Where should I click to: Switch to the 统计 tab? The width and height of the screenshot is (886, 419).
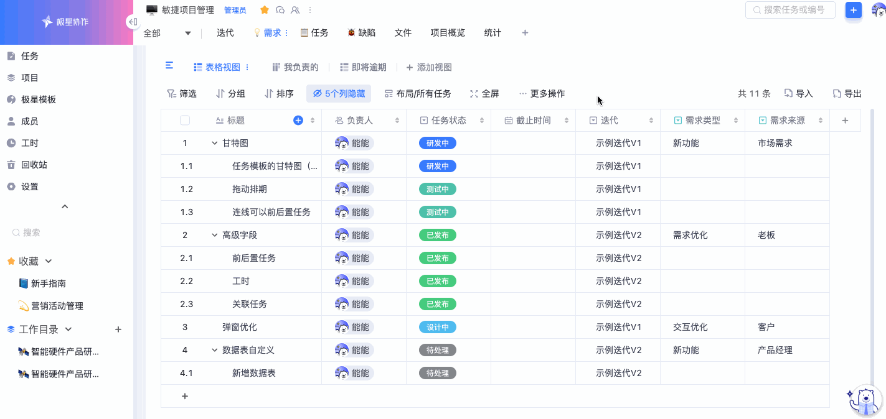click(492, 33)
